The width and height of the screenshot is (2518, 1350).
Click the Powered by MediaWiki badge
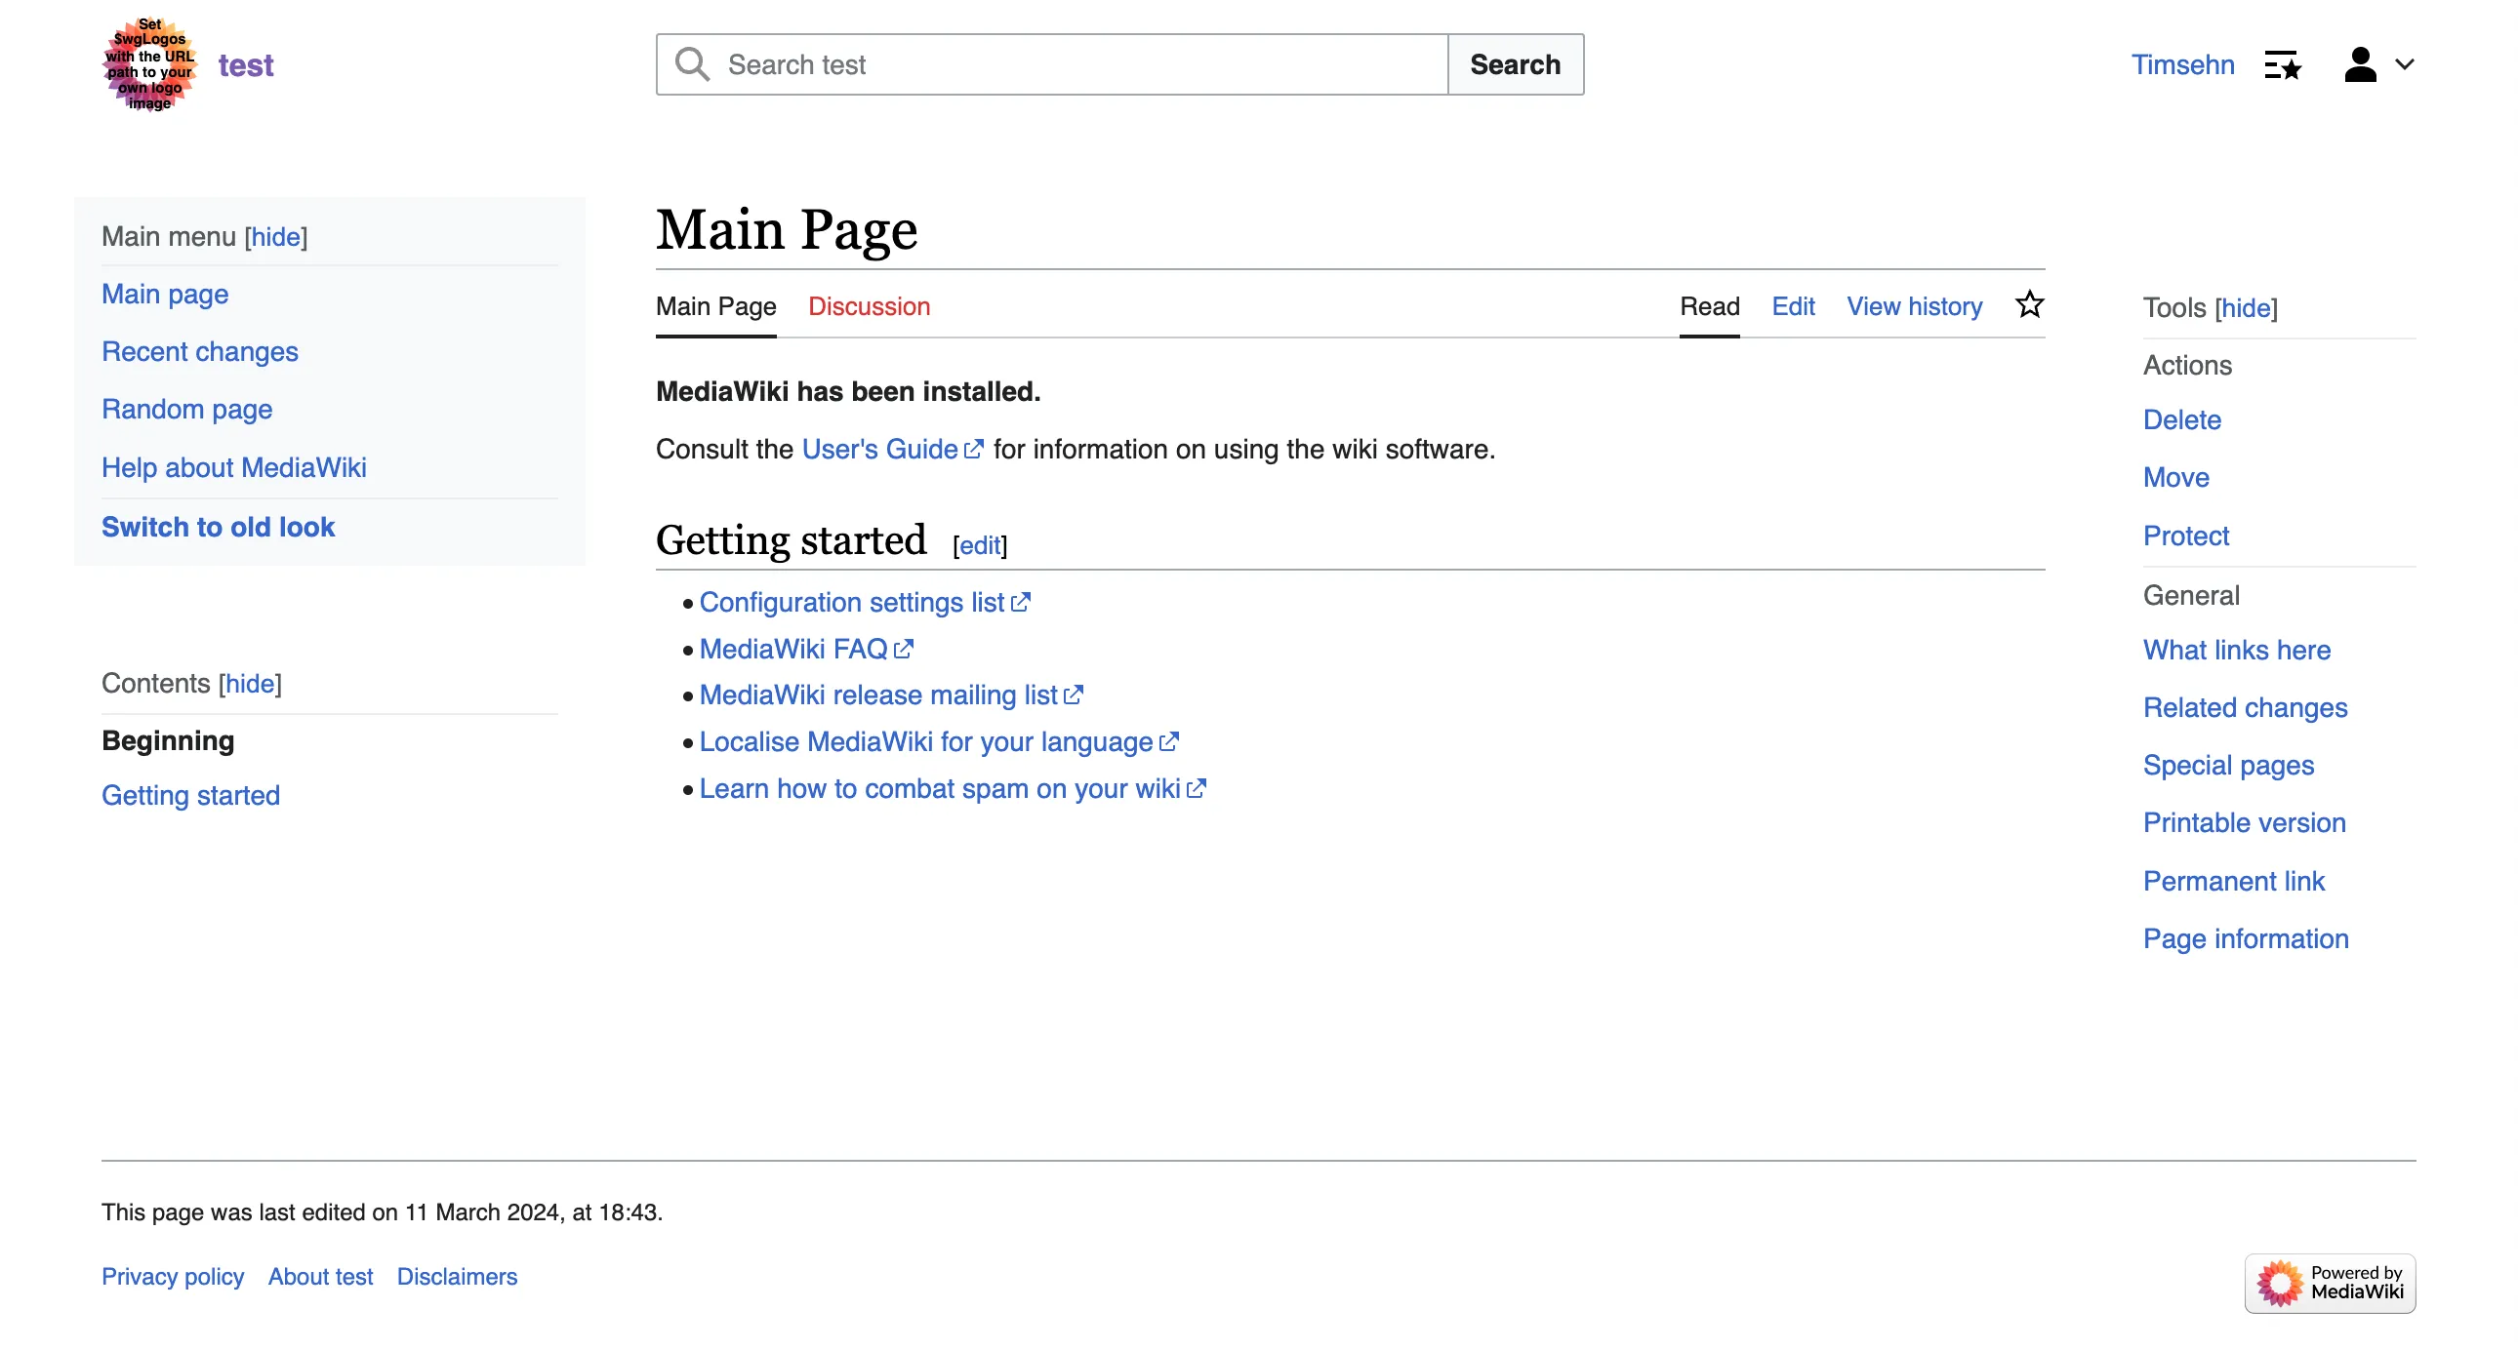(2330, 1283)
